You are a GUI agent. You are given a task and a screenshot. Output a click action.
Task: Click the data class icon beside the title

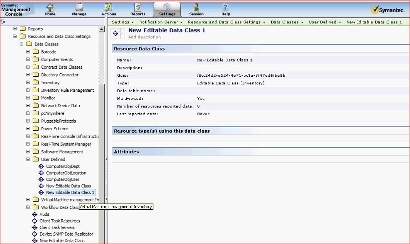coord(116,33)
